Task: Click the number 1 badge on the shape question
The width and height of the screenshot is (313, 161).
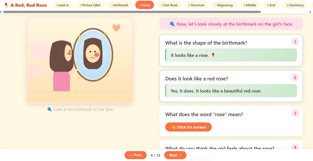Action: 295,42
